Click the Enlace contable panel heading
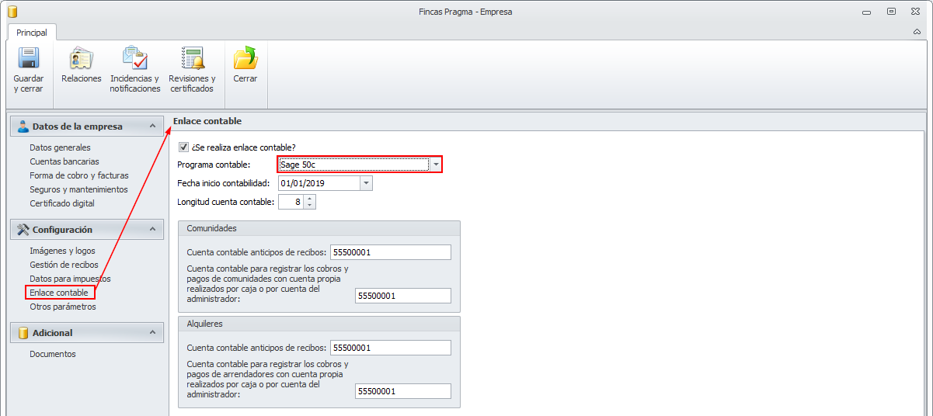This screenshot has height=416, width=933. (207, 121)
